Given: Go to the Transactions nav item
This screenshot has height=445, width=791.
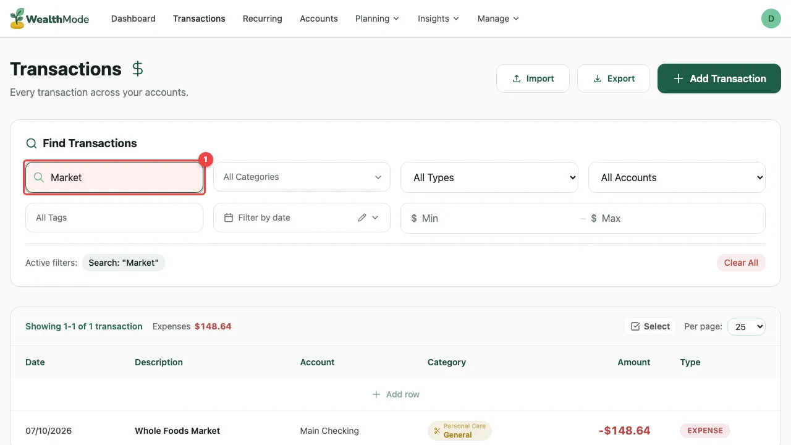Looking at the screenshot, I should 199,19.
